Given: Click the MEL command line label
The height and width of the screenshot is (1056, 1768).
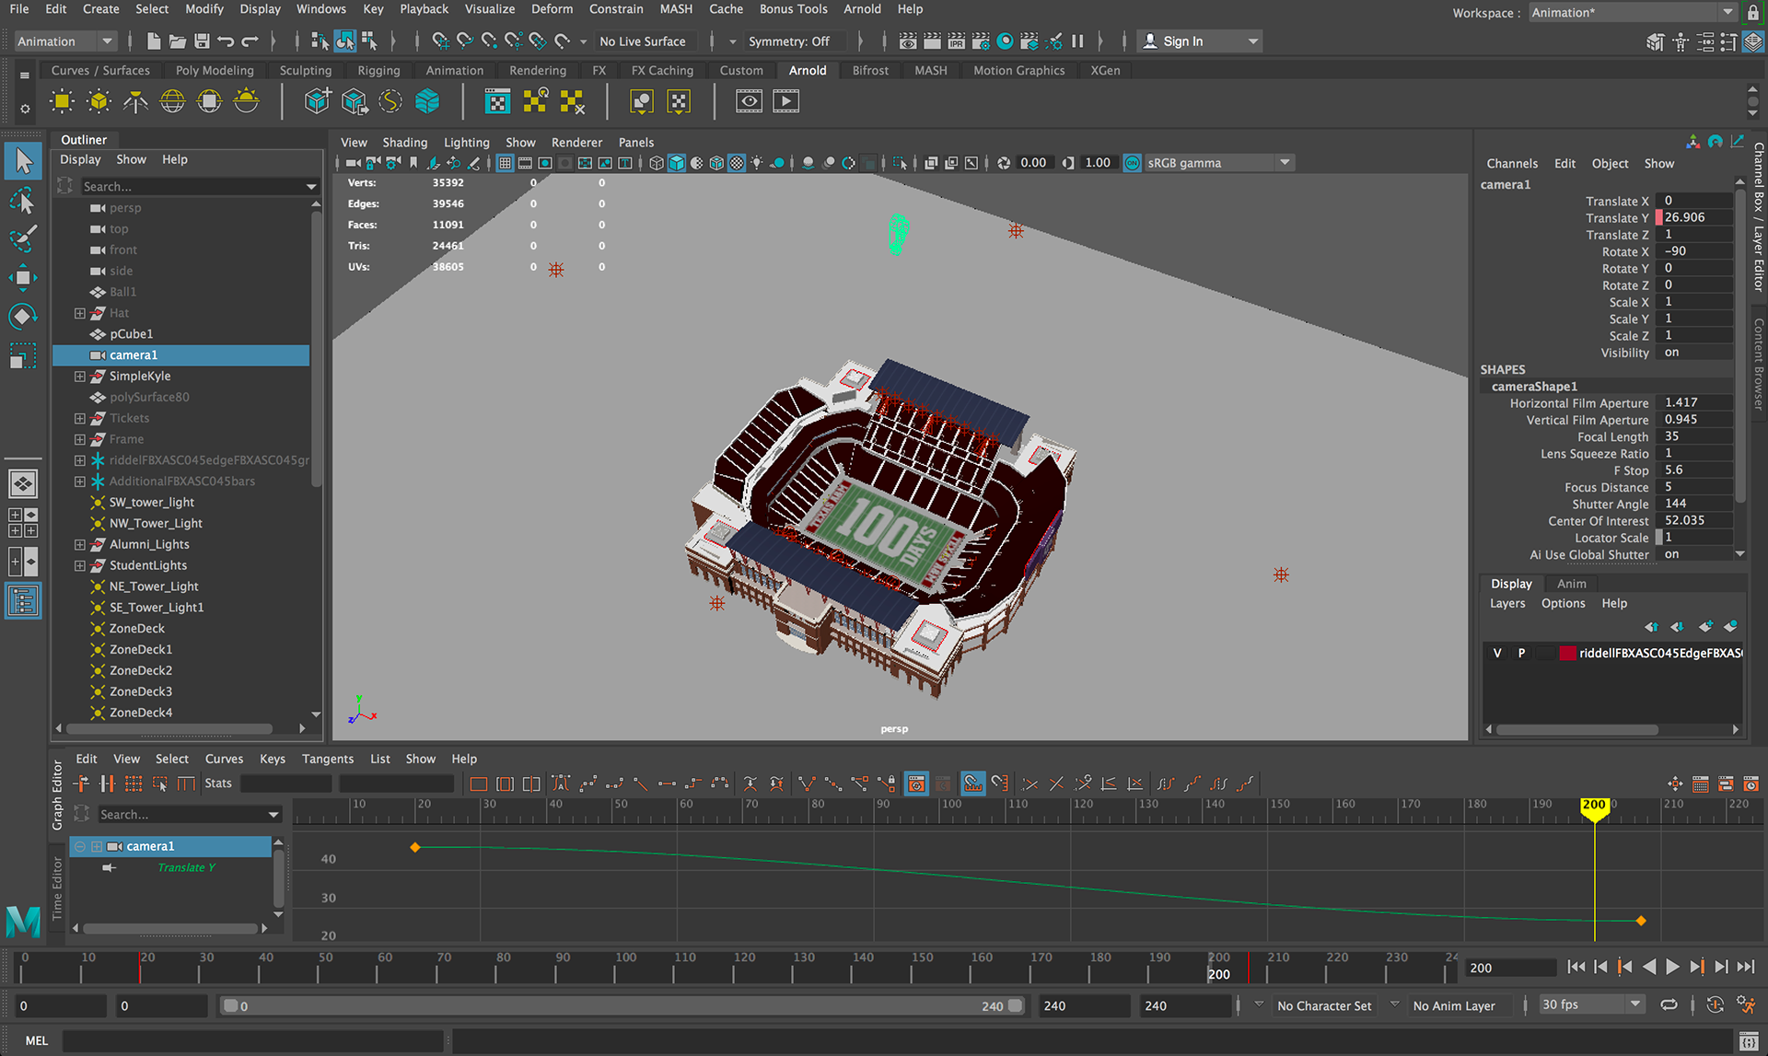Looking at the screenshot, I should (x=36, y=1041).
